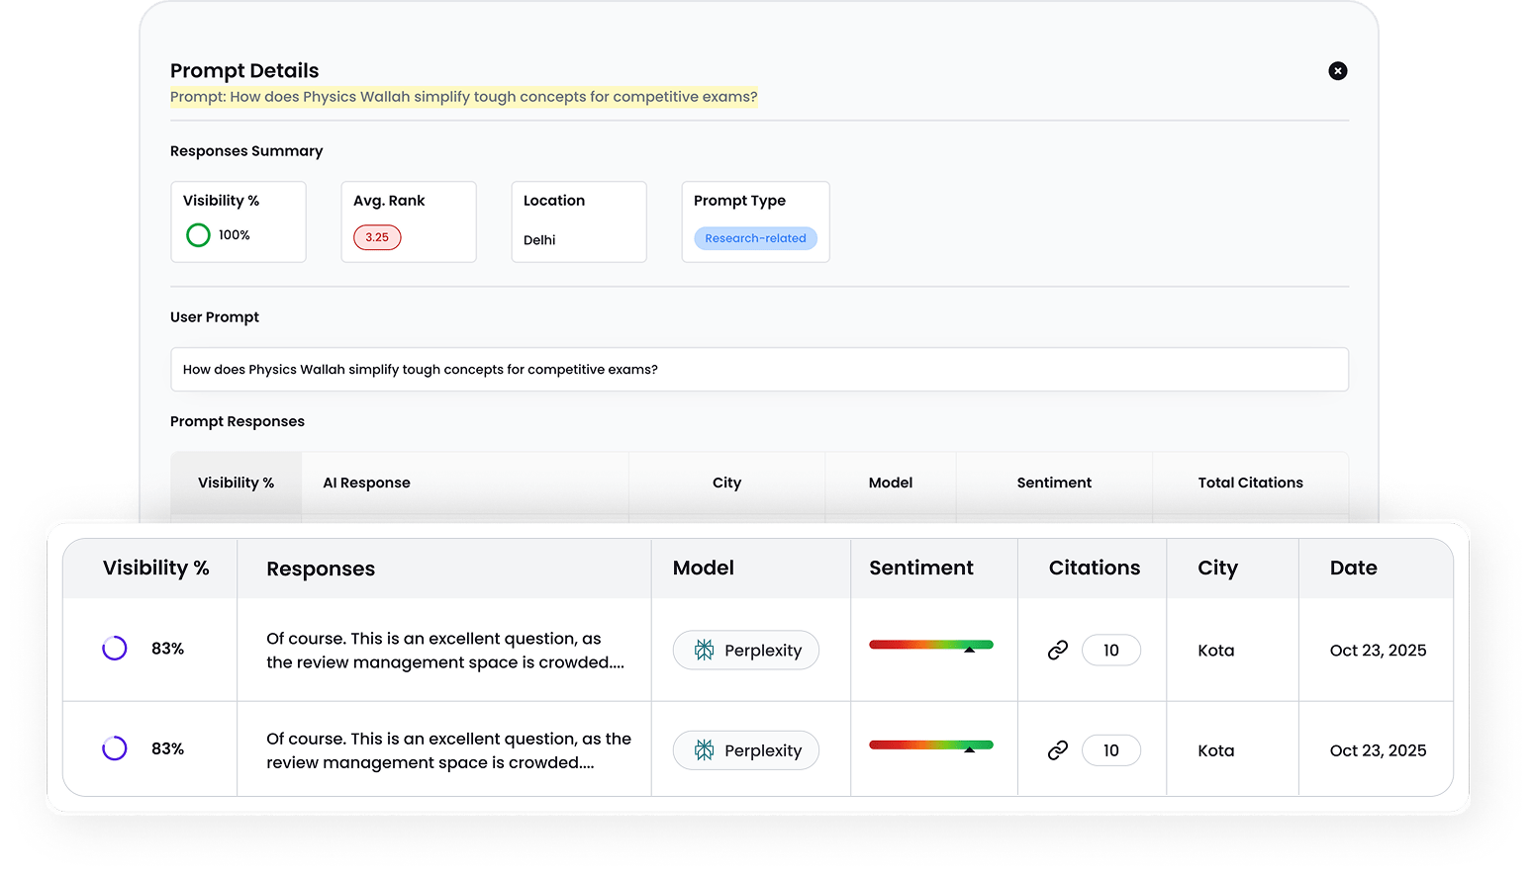
Task: Click the Perplexity logo in second row
Action: pyautogui.click(x=704, y=750)
